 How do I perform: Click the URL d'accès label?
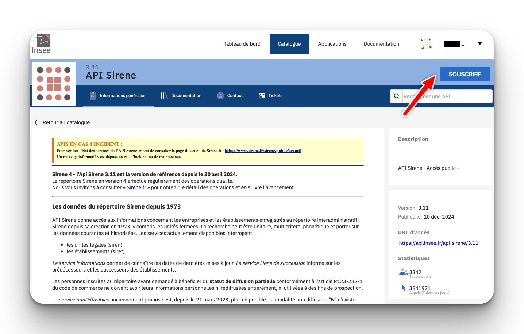click(x=414, y=232)
